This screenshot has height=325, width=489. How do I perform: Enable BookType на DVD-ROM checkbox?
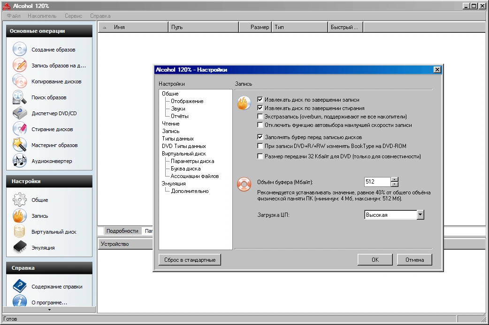(x=260, y=146)
